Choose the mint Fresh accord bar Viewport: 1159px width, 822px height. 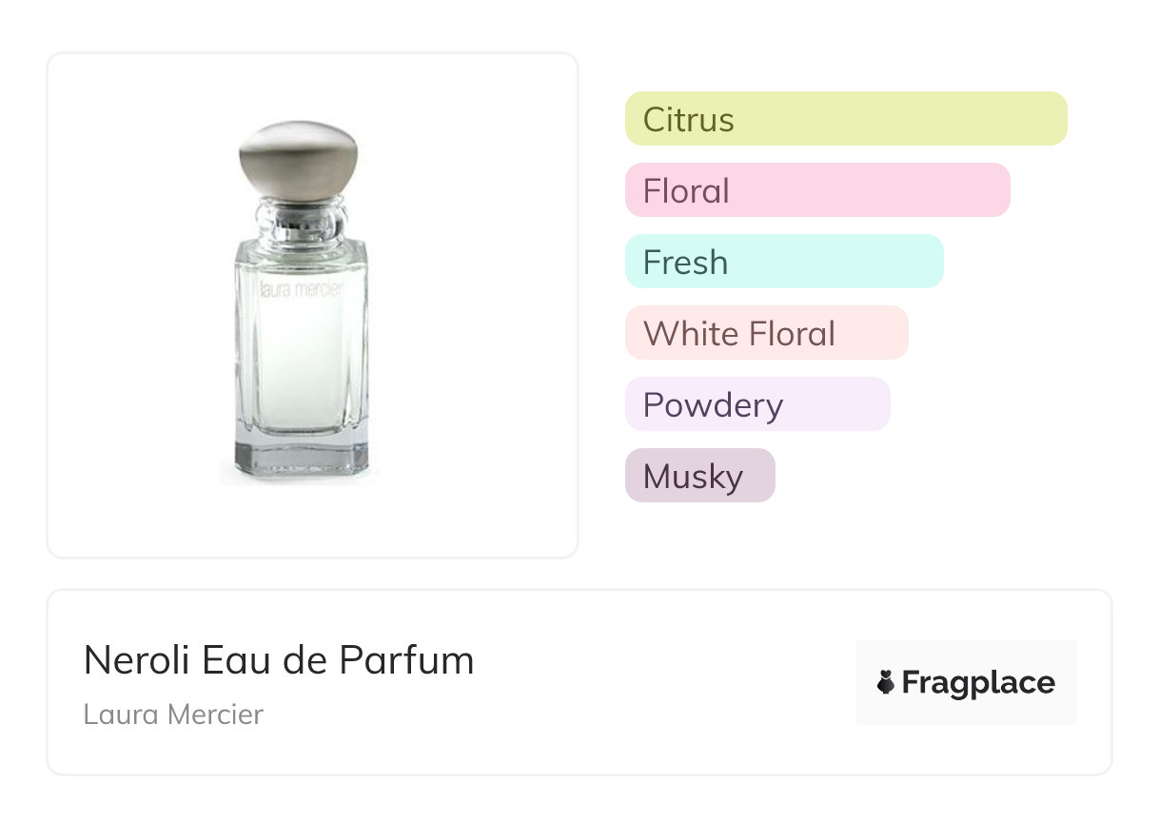784,262
